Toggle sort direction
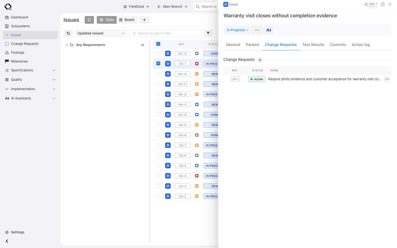The width and height of the screenshot is (397, 248). [68, 33]
